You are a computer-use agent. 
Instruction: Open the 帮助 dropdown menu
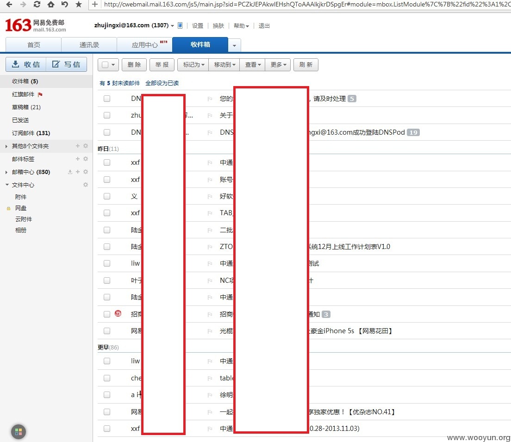tap(241, 26)
